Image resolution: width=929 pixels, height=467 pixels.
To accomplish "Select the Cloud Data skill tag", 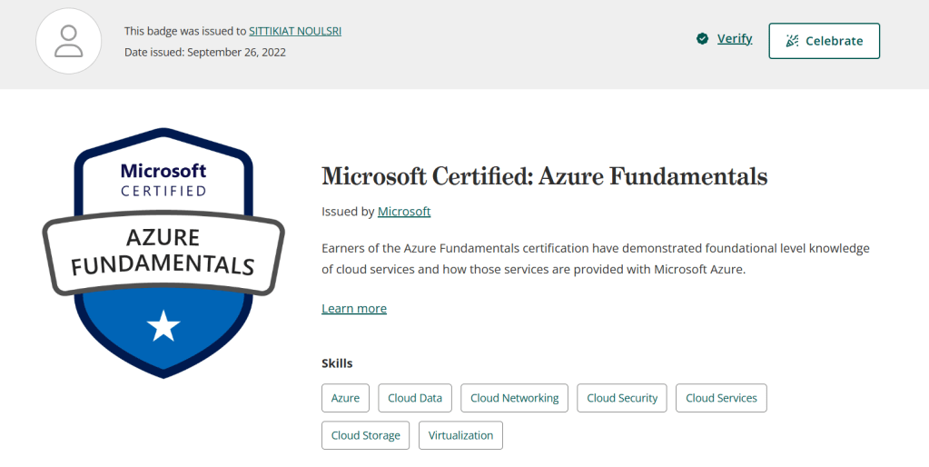I will [415, 398].
